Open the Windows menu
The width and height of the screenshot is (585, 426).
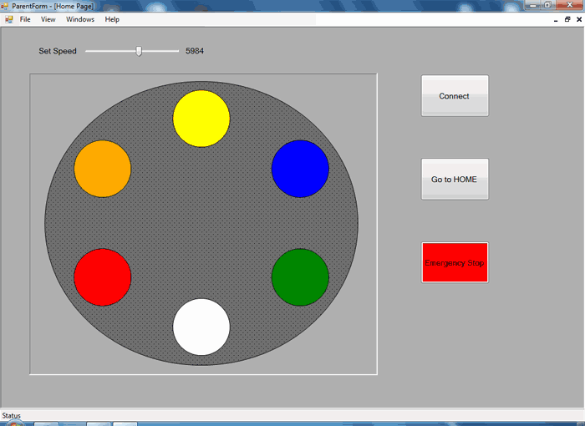[80, 19]
